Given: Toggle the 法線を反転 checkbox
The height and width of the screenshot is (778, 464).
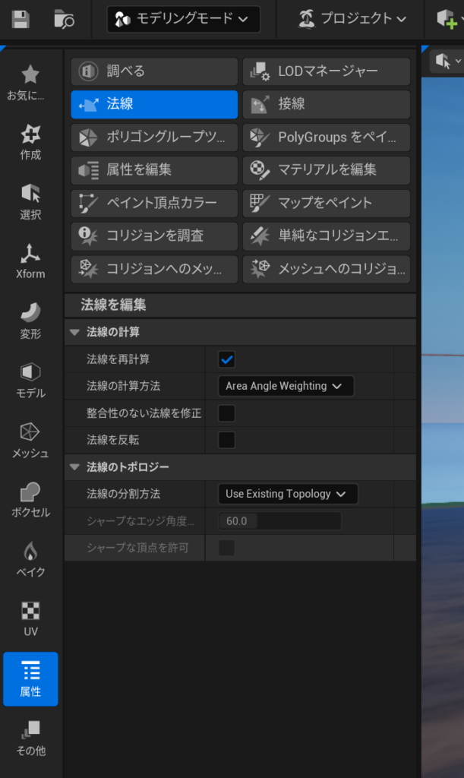Looking at the screenshot, I should [226, 440].
